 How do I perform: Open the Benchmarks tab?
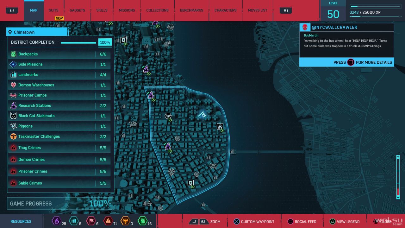(191, 10)
